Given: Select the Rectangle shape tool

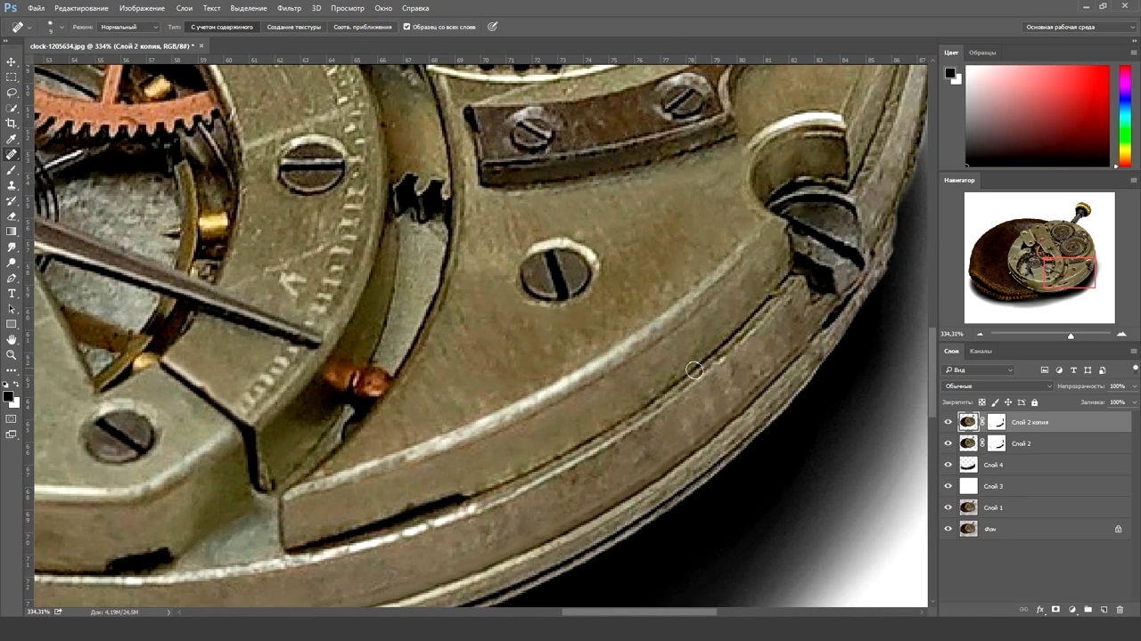Looking at the screenshot, I should coord(12,324).
